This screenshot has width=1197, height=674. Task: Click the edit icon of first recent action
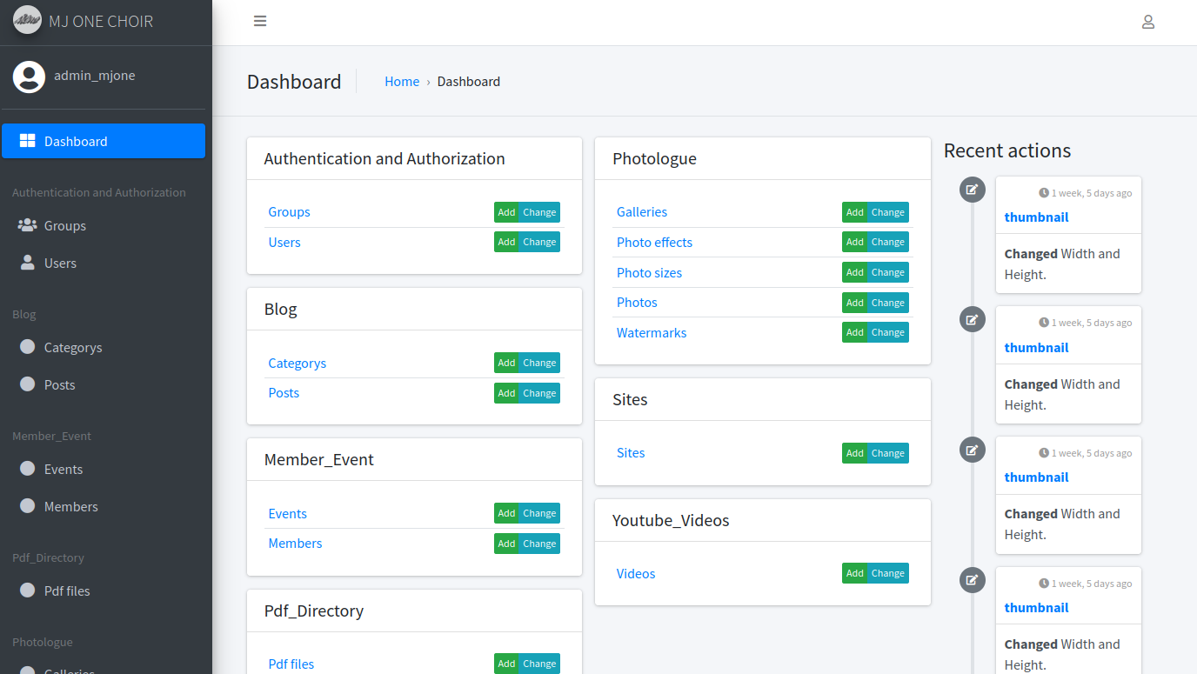point(972,189)
